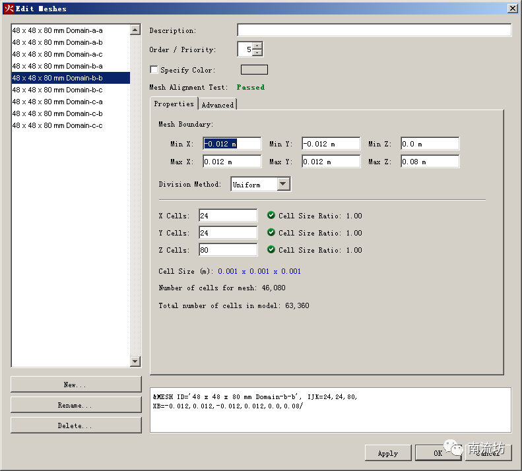The image size is (522, 471).
Task: Select mesh Domain-a-a in the list
Action: pos(57,30)
